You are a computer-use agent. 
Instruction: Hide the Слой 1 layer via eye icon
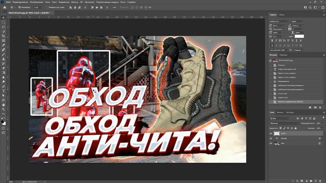pos(271,134)
